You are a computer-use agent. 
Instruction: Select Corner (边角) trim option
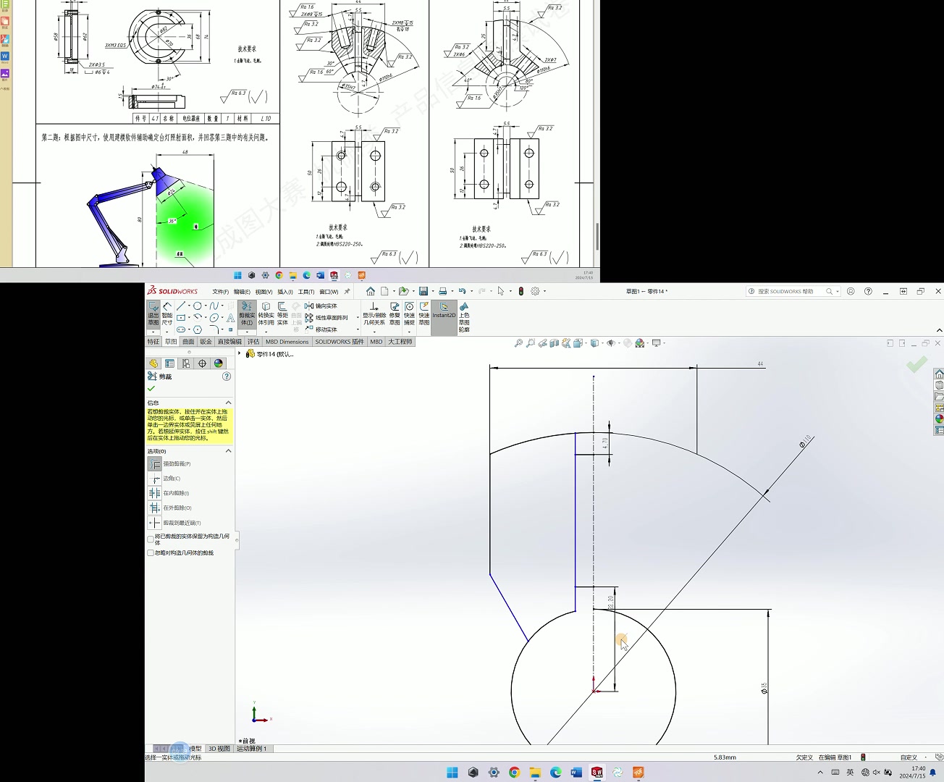tap(154, 479)
